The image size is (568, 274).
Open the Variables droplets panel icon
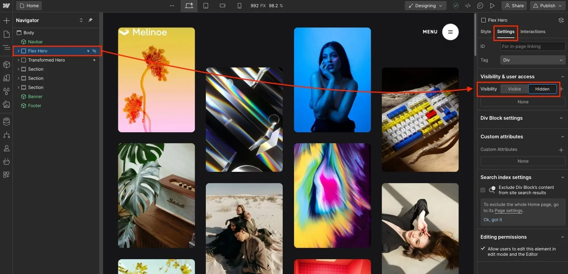(6, 91)
